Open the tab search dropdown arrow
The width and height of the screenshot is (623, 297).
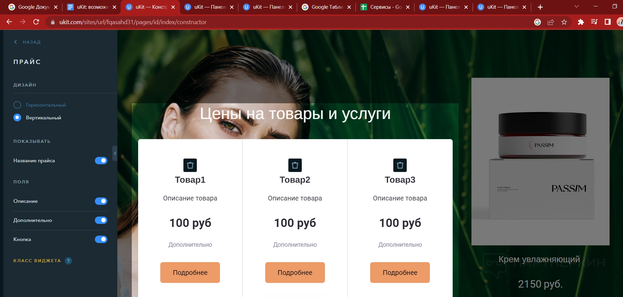[x=576, y=6]
